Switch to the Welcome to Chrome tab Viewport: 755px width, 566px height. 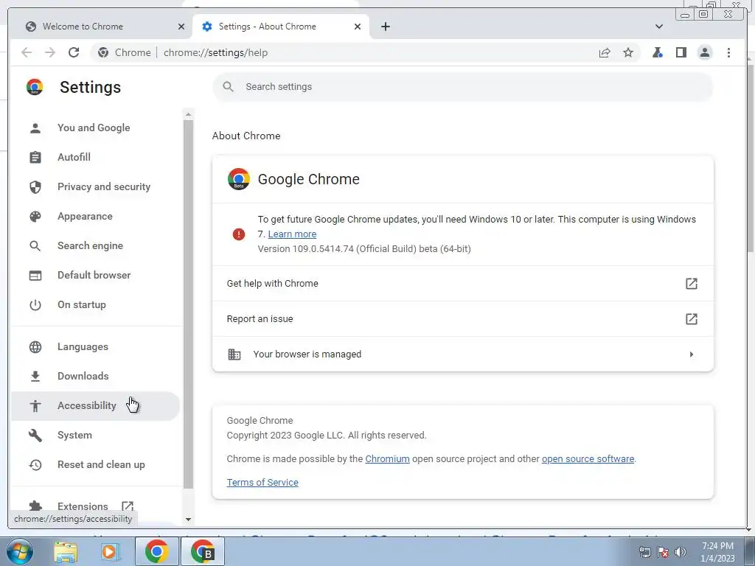[100, 27]
